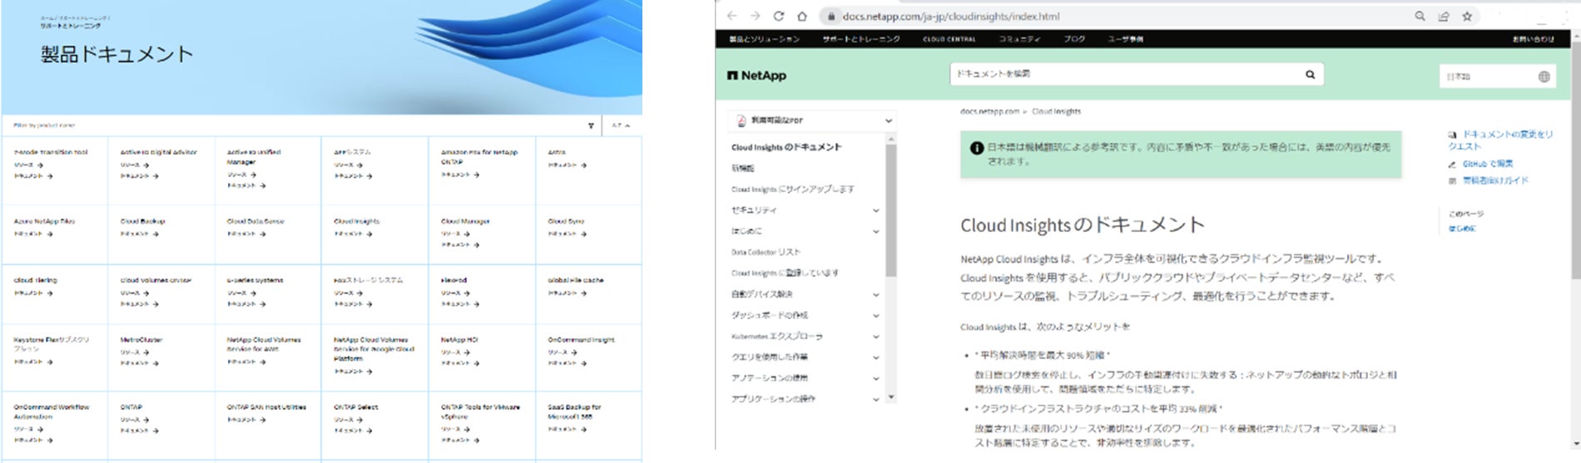Expand the ダッシュボードの作成 sidebar section

click(x=875, y=315)
